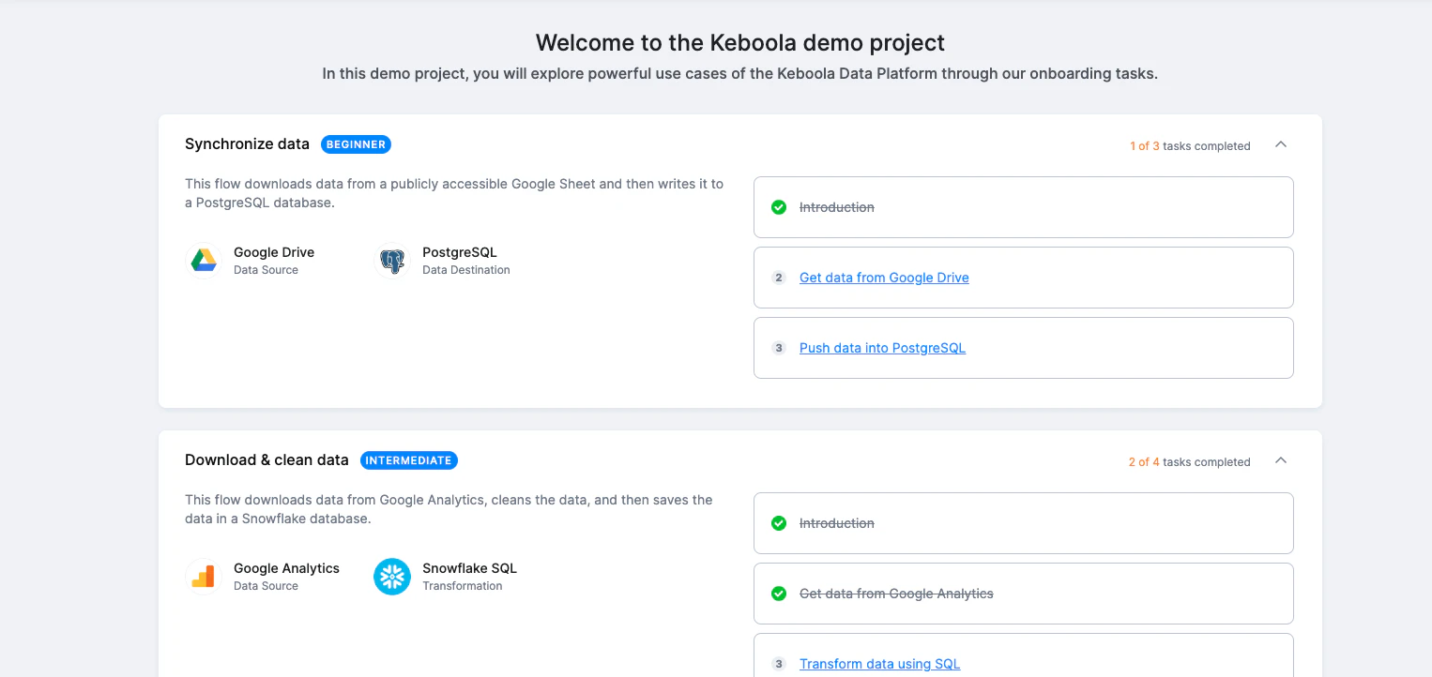1432x677 pixels.
Task: Click the step 3 circle before Push data
Action: 778,348
